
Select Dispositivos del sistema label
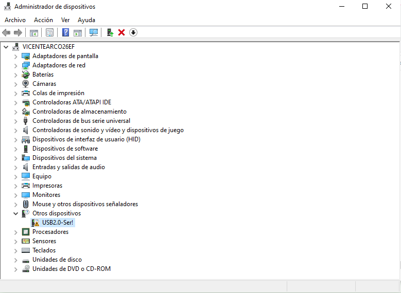click(x=64, y=158)
